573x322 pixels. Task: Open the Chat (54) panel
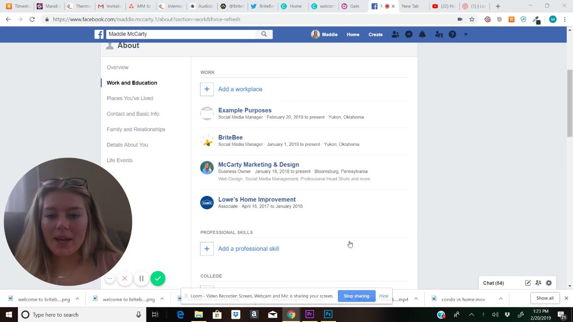493,283
